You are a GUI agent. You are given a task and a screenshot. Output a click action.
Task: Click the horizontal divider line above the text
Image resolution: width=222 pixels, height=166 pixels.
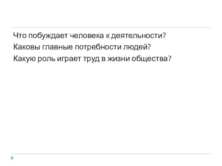point(111,28)
